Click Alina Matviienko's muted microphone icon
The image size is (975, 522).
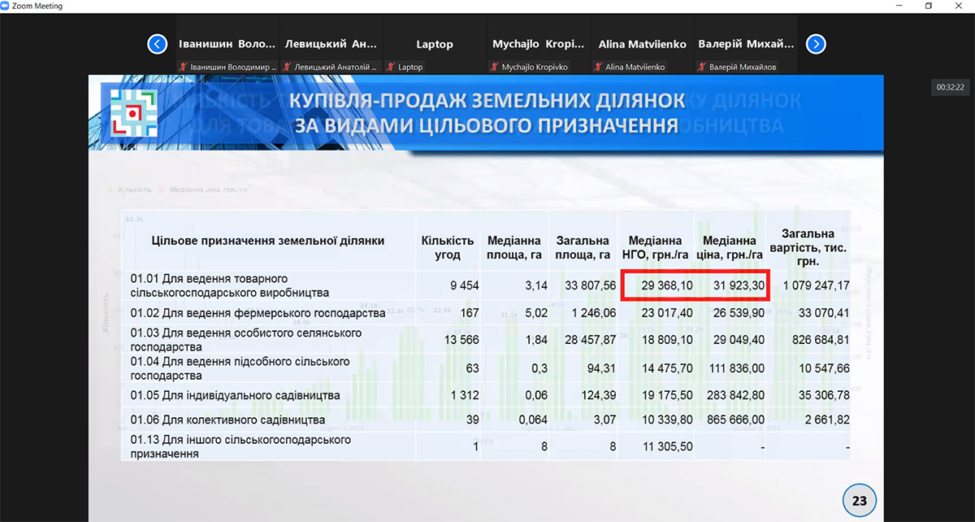[598, 67]
